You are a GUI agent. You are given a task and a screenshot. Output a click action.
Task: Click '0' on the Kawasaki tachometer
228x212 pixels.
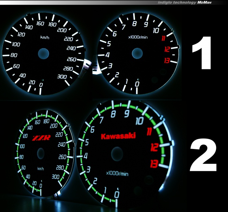tap(116, 195)
